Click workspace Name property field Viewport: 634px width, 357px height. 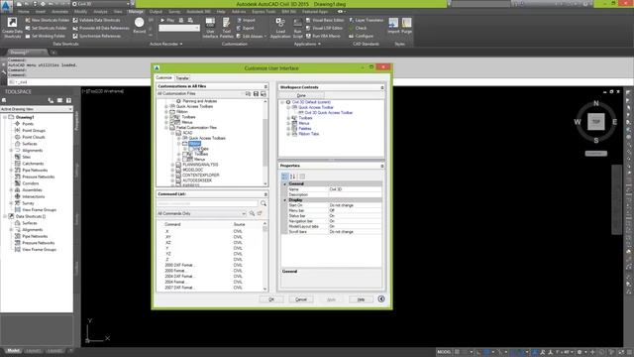tap(355, 189)
